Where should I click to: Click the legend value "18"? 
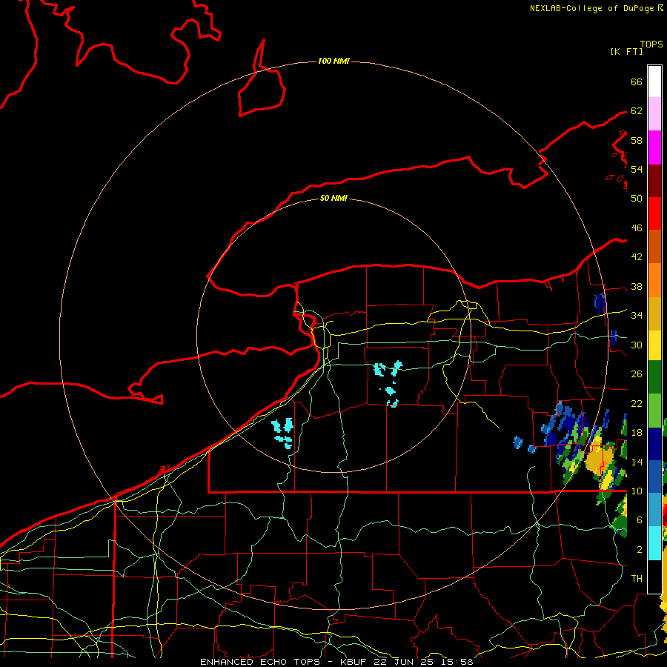(x=637, y=433)
